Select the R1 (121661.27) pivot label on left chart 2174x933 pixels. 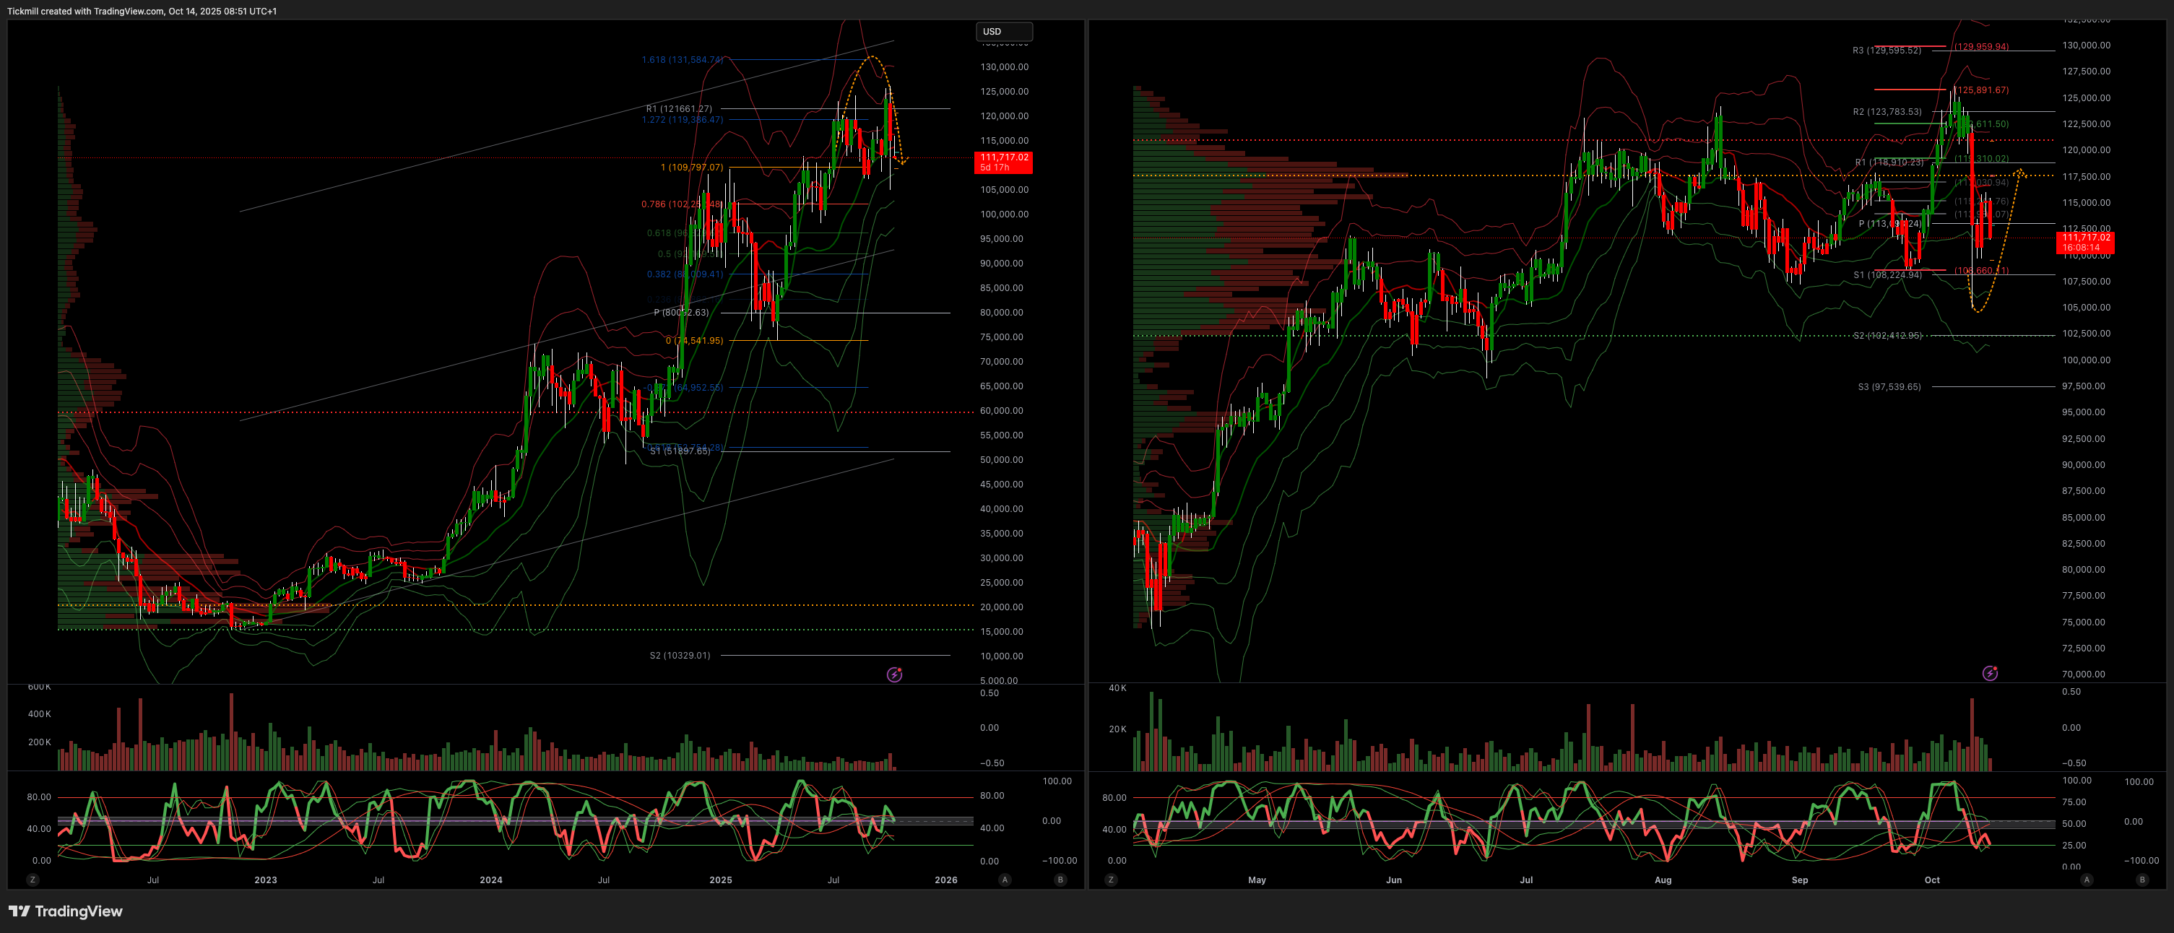678,109
